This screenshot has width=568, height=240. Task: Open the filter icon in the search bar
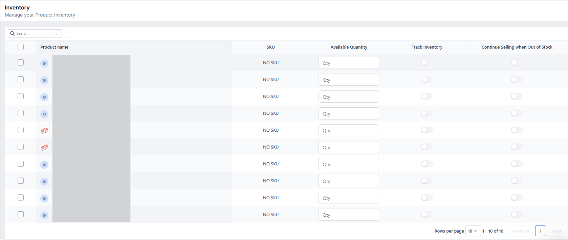pos(57,33)
